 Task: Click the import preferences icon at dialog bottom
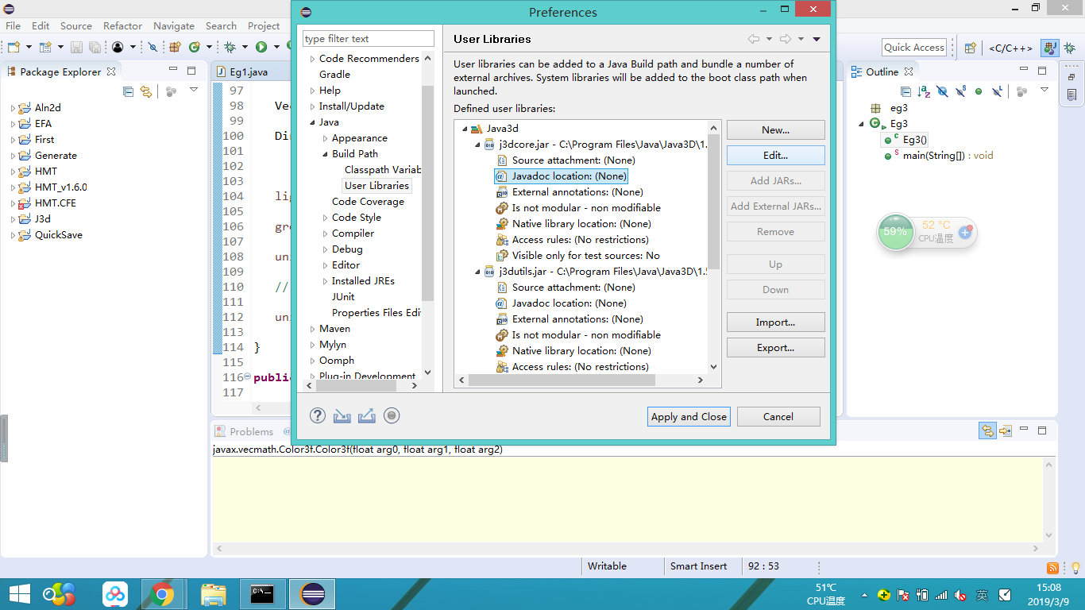(x=342, y=415)
